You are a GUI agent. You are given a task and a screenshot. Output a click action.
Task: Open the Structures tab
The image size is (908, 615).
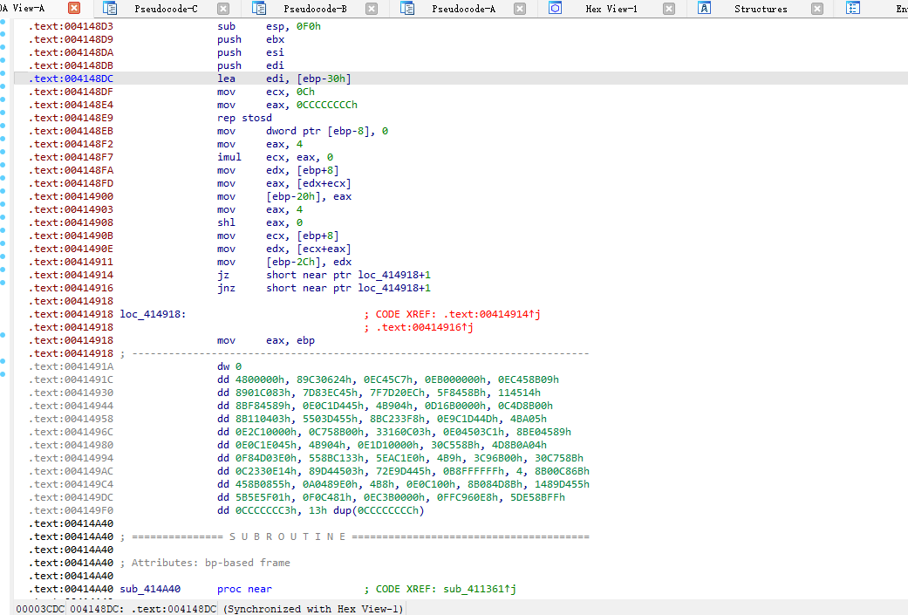click(760, 9)
